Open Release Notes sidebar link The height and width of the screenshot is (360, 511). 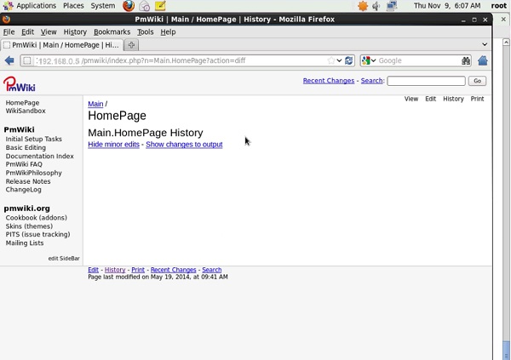[x=28, y=181]
